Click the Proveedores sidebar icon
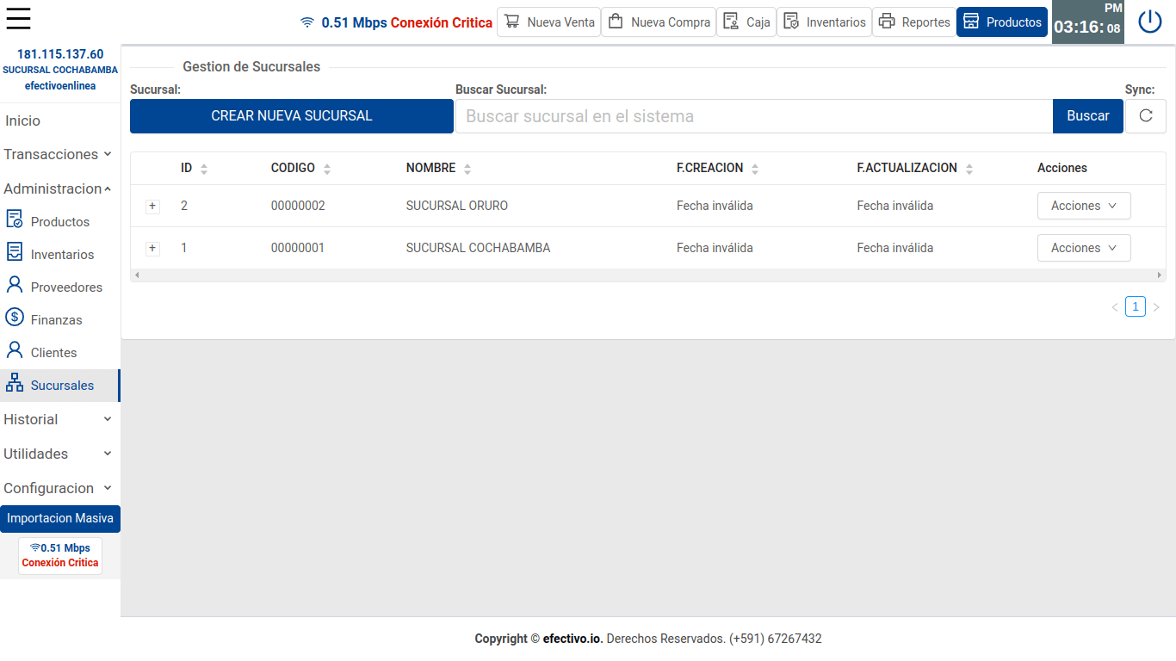The width and height of the screenshot is (1176, 661). pos(14,284)
